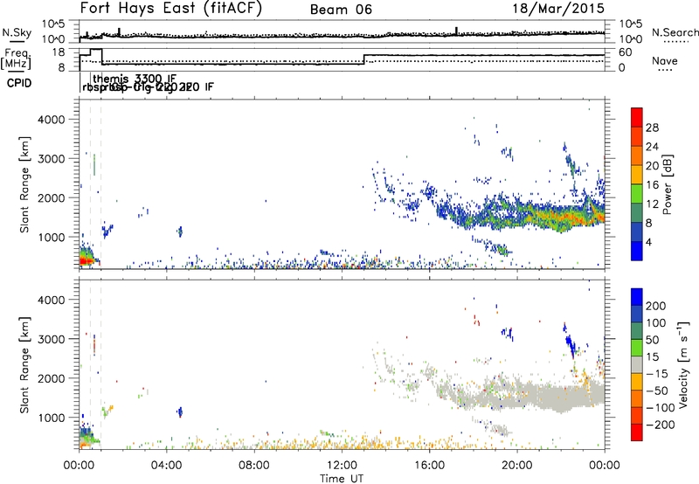The height and width of the screenshot is (484, 699).
Task: Click the "Slant Range [km]" label of velocity panel
Action: click(x=24, y=365)
